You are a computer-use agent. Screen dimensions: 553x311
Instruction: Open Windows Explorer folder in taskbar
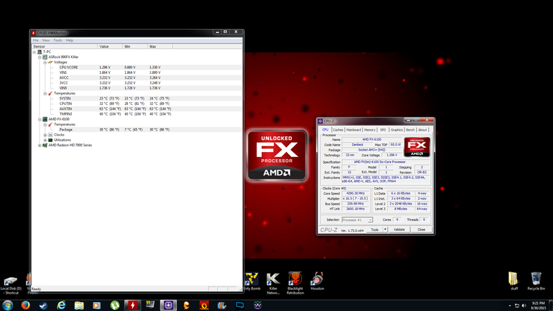pyautogui.click(x=79, y=305)
